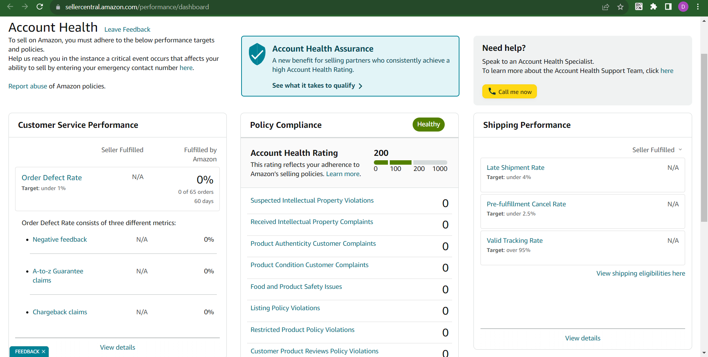Click the scrollbar down arrow
Image resolution: width=708 pixels, height=357 pixels.
pos(704,353)
